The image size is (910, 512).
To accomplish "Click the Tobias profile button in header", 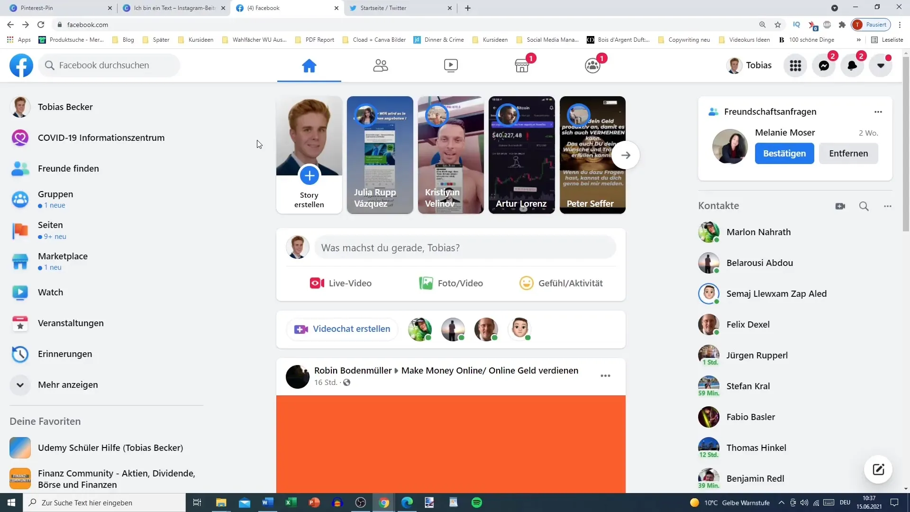I will coord(750,65).
